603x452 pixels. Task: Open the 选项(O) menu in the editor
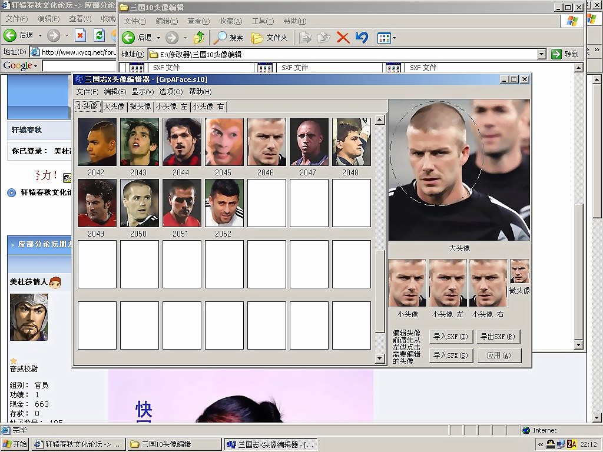[171, 92]
